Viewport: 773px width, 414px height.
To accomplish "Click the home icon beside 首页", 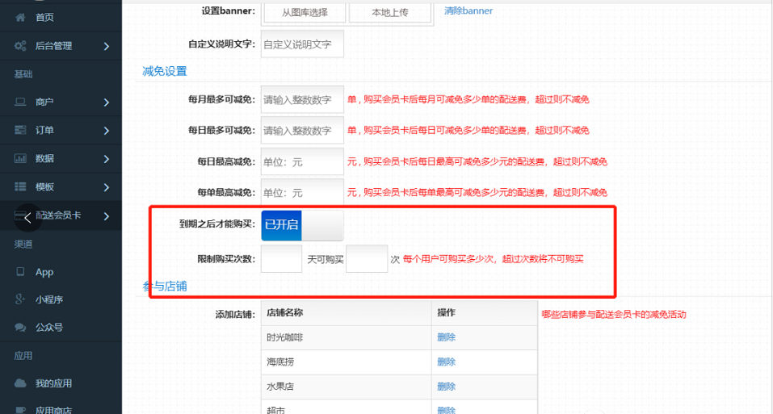I will (x=20, y=18).
